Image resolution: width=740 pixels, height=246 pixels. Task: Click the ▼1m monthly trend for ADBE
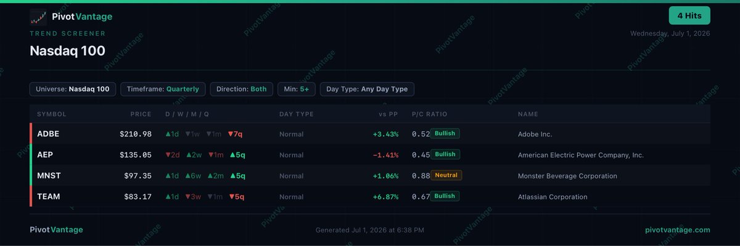pyautogui.click(x=213, y=134)
